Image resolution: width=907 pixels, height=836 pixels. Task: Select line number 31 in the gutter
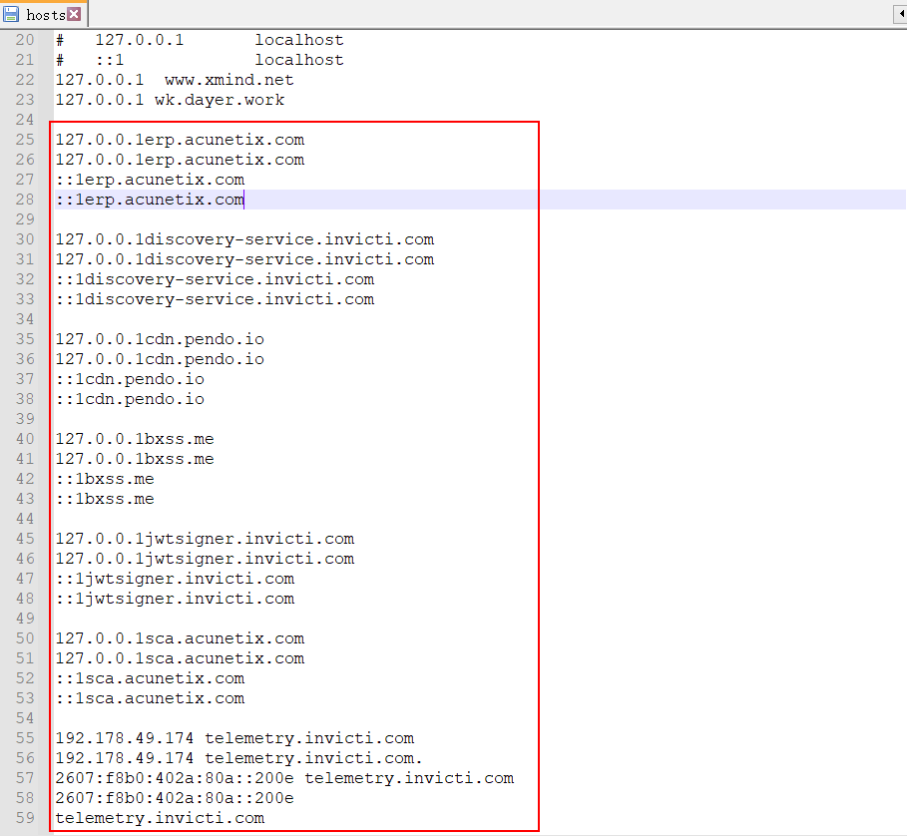coord(25,259)
